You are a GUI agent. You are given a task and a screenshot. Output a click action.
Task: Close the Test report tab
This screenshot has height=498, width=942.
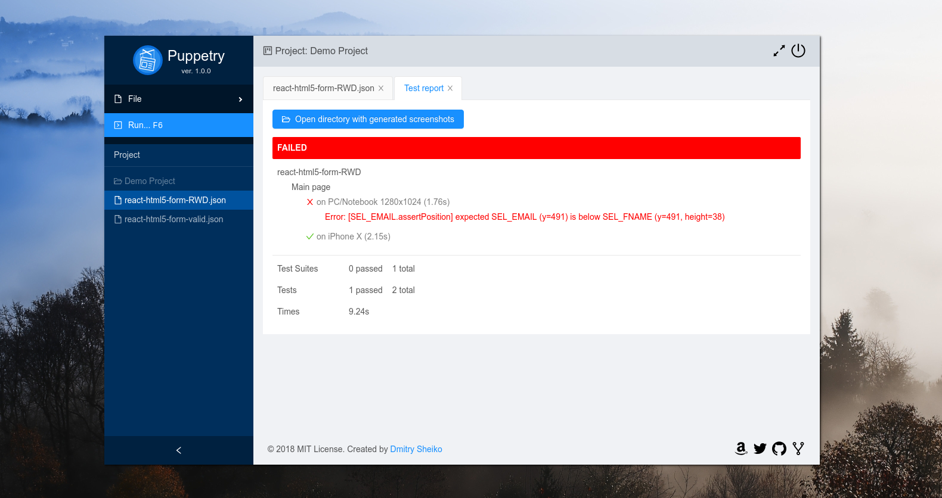pyautogui.click(x=450, y=88)
